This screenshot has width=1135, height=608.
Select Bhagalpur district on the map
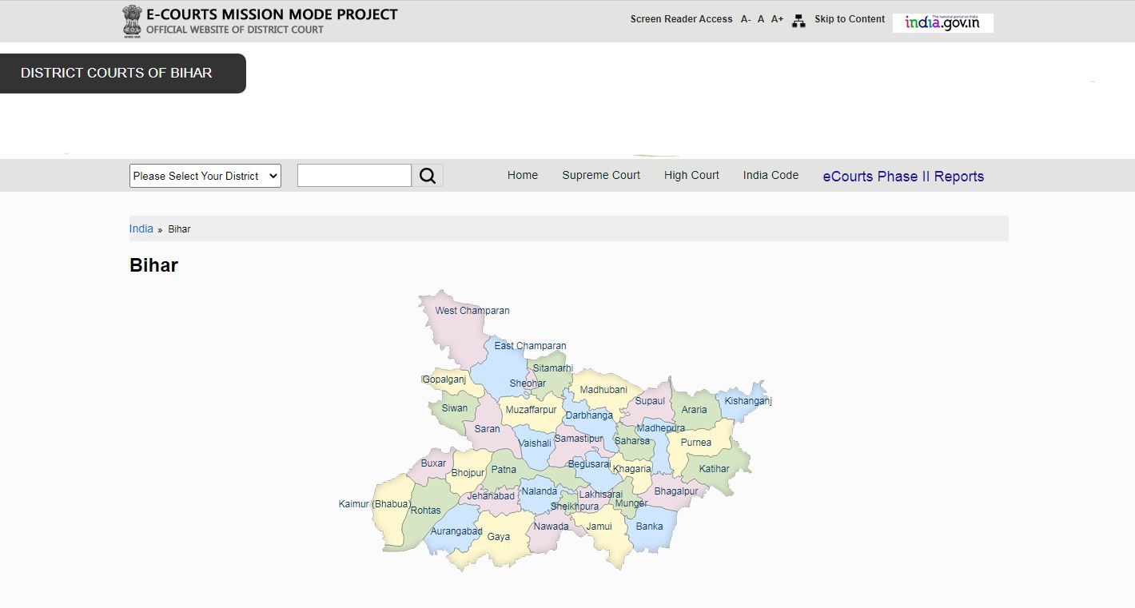click(676, 491)
